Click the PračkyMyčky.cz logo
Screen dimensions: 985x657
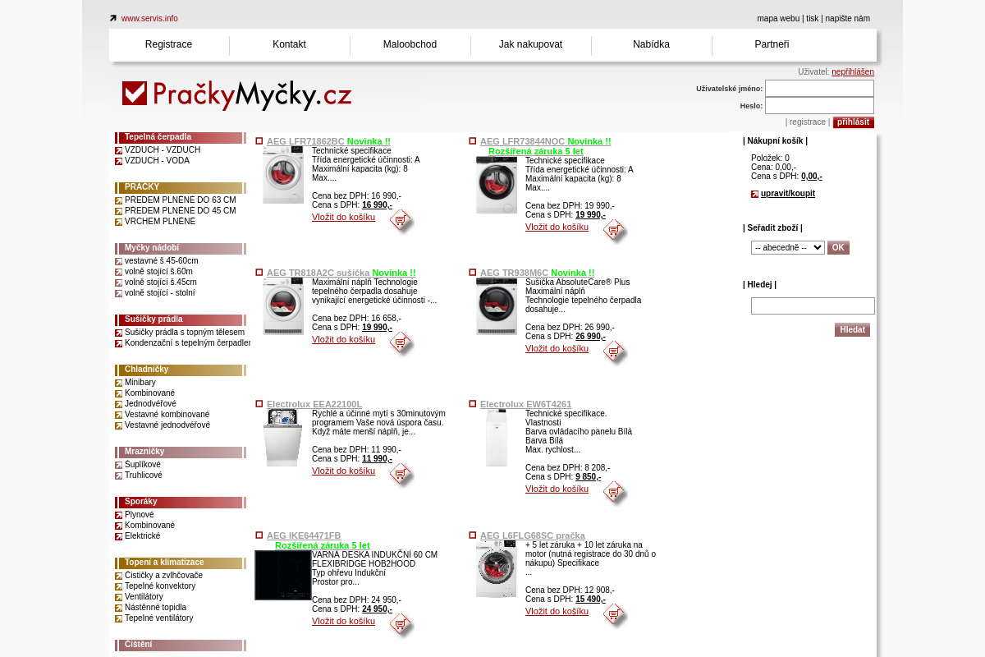coord(237,94)
